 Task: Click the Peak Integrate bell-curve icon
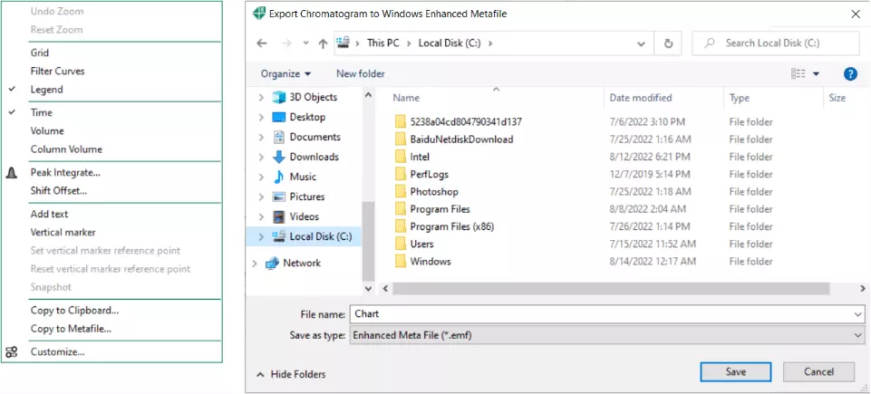coord(12,172)
